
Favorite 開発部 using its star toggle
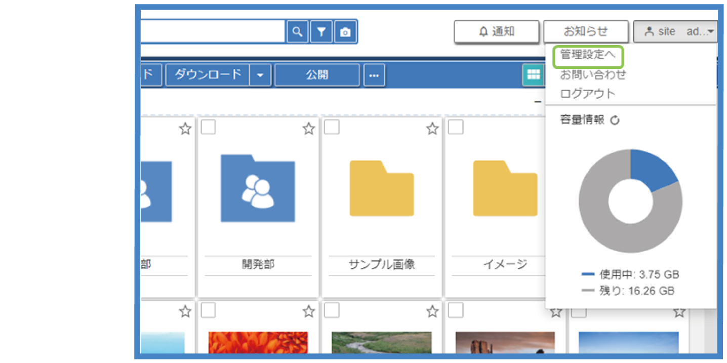tap(308, 129)
